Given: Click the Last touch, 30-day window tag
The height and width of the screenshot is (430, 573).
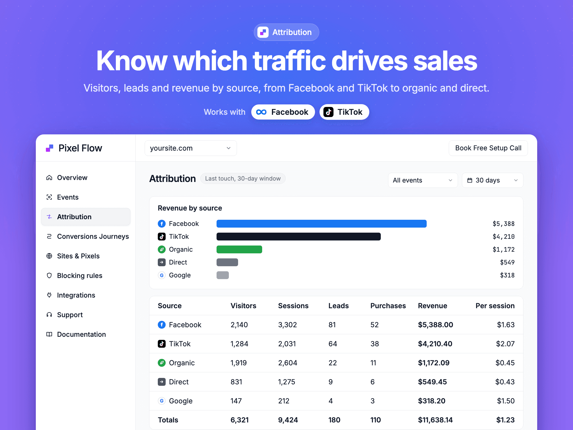Looking at the screenshot, I should [x=243, y=179].
